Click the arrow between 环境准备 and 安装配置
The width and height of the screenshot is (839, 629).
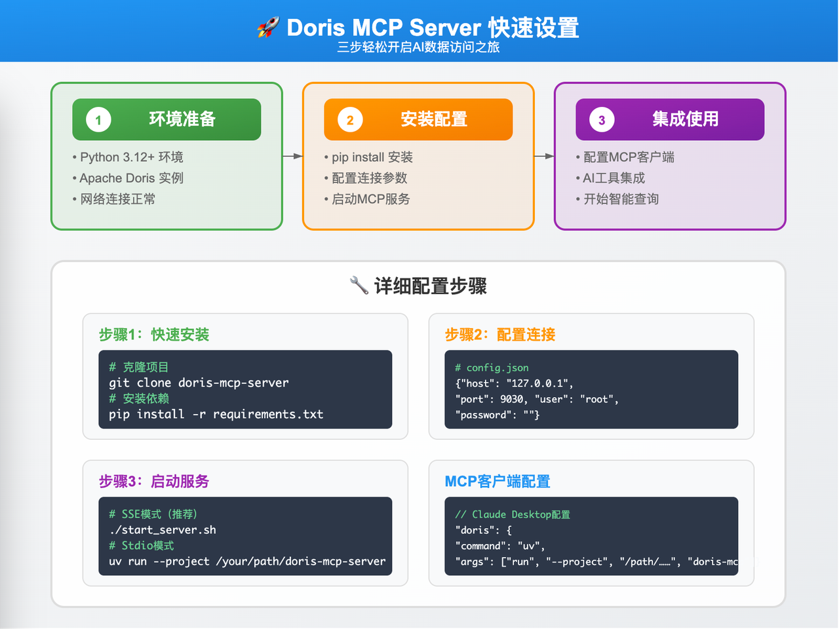coord(292,156)
